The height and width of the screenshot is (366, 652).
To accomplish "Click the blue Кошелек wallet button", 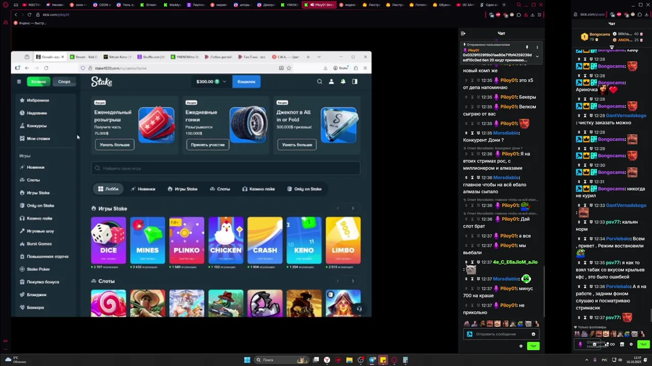I will point(247,81).
